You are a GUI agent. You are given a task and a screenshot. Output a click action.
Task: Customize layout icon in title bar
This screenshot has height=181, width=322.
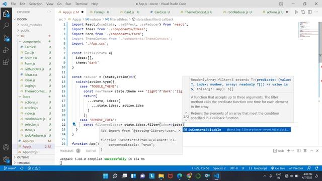coord(281,4)
